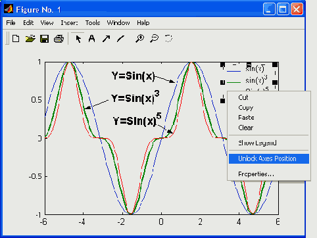Choose Cut from the context menu
Screen dimensions: 317x238
269,97
